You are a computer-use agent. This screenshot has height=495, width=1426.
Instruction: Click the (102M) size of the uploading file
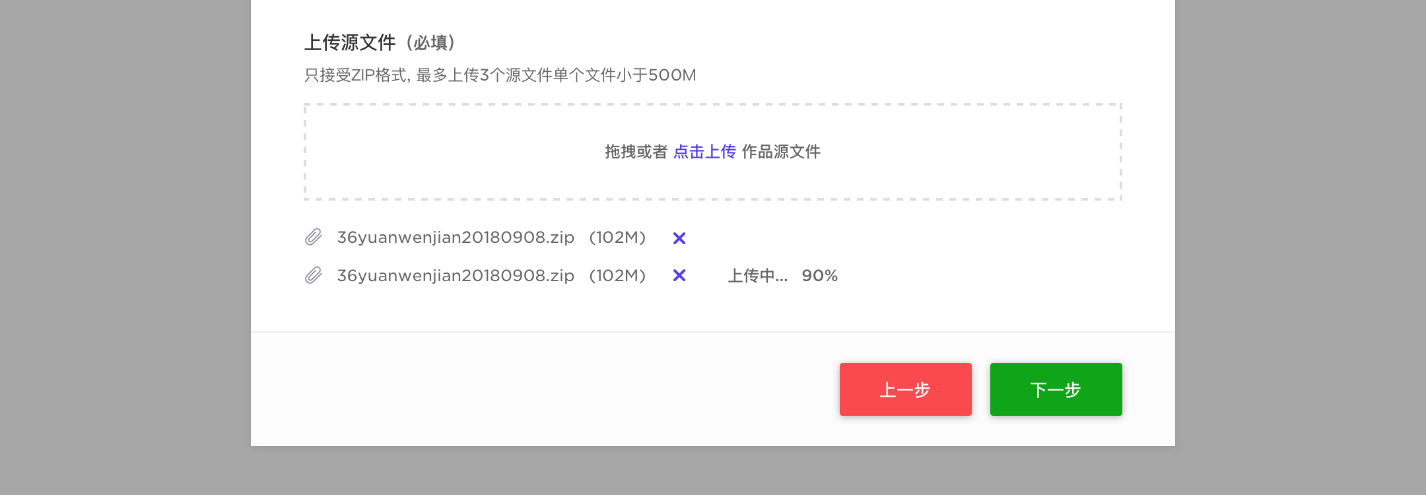point(617,276)
